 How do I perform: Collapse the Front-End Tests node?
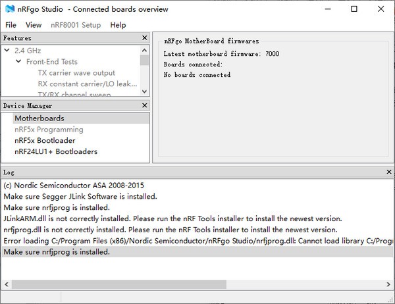tap(19, 62)
